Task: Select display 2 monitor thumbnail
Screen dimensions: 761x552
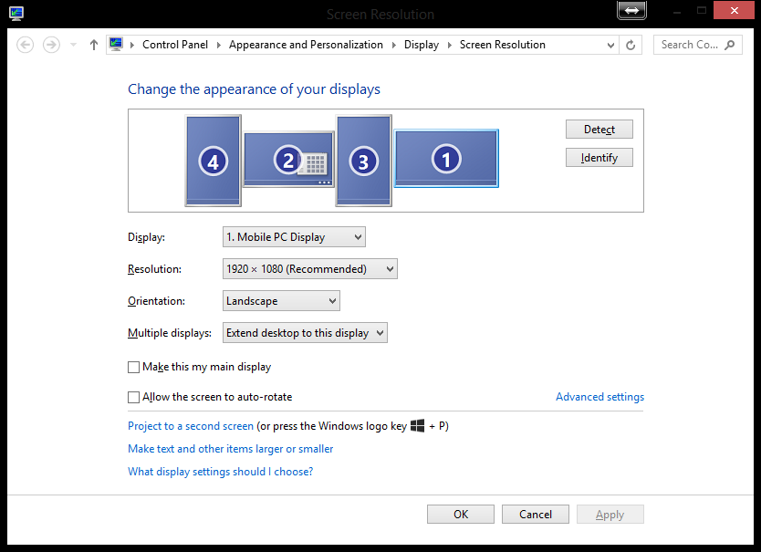Action: pyautogui.click(x=288, y=160)
